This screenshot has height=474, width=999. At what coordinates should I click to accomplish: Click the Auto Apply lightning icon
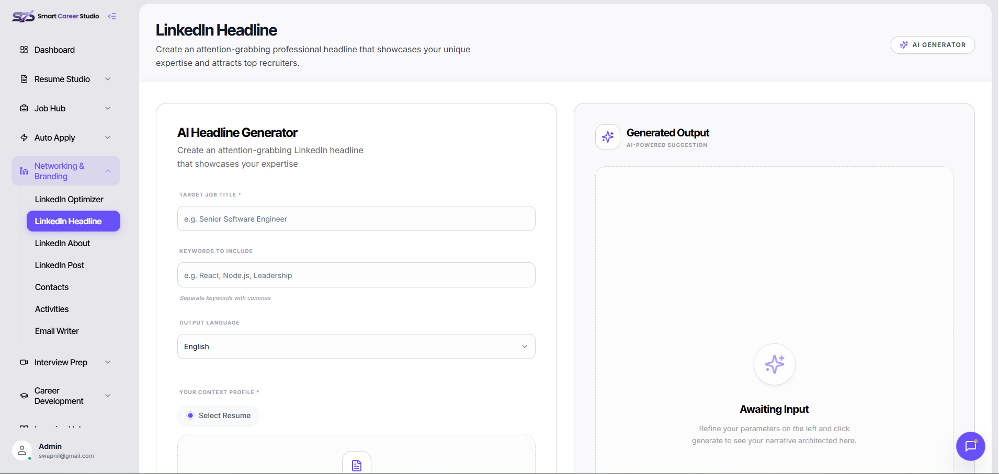(x=24, y=137)
